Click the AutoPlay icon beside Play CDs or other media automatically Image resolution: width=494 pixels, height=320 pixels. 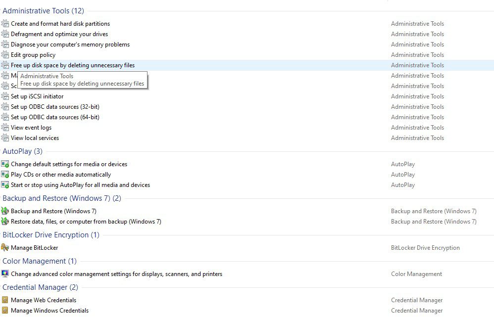(x=5, y=175)
